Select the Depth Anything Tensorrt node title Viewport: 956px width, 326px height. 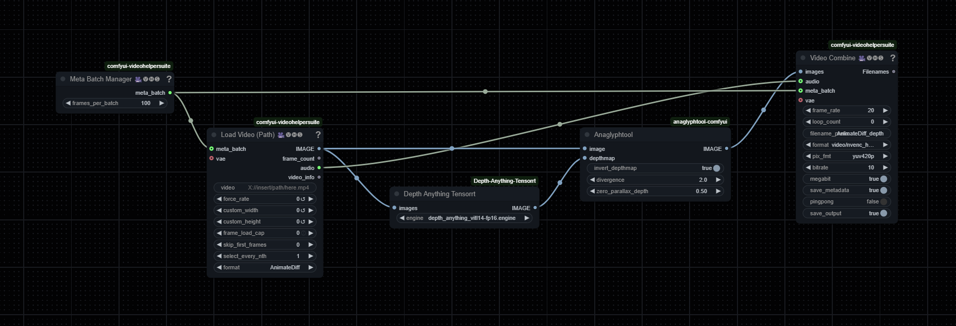coord(439,194)
